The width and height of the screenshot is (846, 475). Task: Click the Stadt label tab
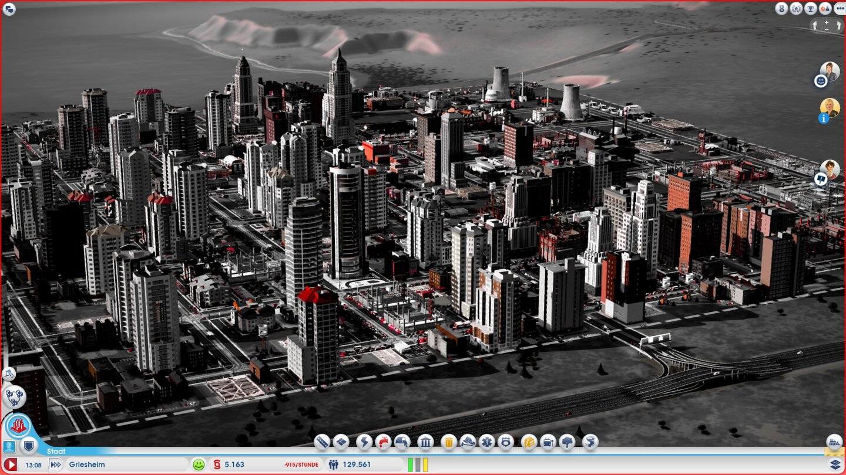pyautogui.click(x=56, y=452)
